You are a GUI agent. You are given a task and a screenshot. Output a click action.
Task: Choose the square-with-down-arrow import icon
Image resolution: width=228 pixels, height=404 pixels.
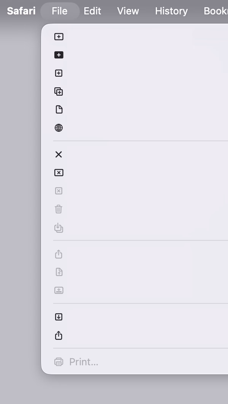pyautogui.click(x=59, y=317)
